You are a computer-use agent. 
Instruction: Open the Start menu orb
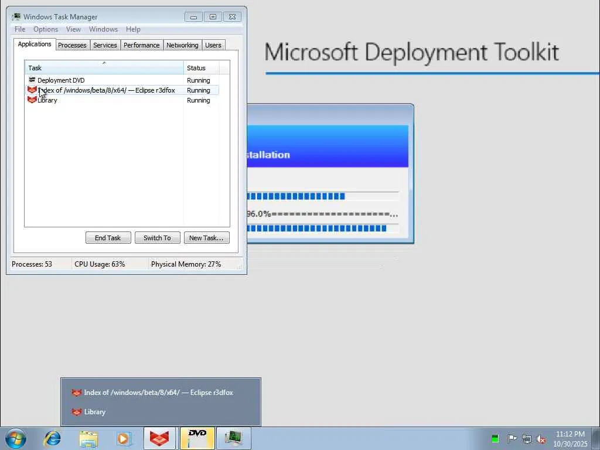pos(16,438)
